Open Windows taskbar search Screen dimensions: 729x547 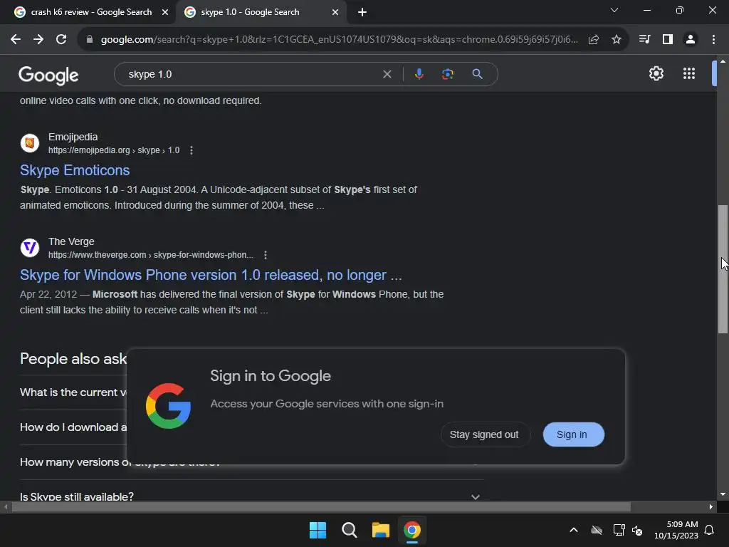[x=349, y=530]
